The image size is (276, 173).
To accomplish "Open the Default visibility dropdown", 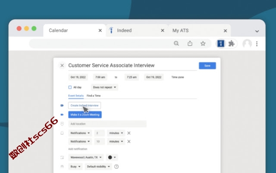I will (x=98, y=167).
